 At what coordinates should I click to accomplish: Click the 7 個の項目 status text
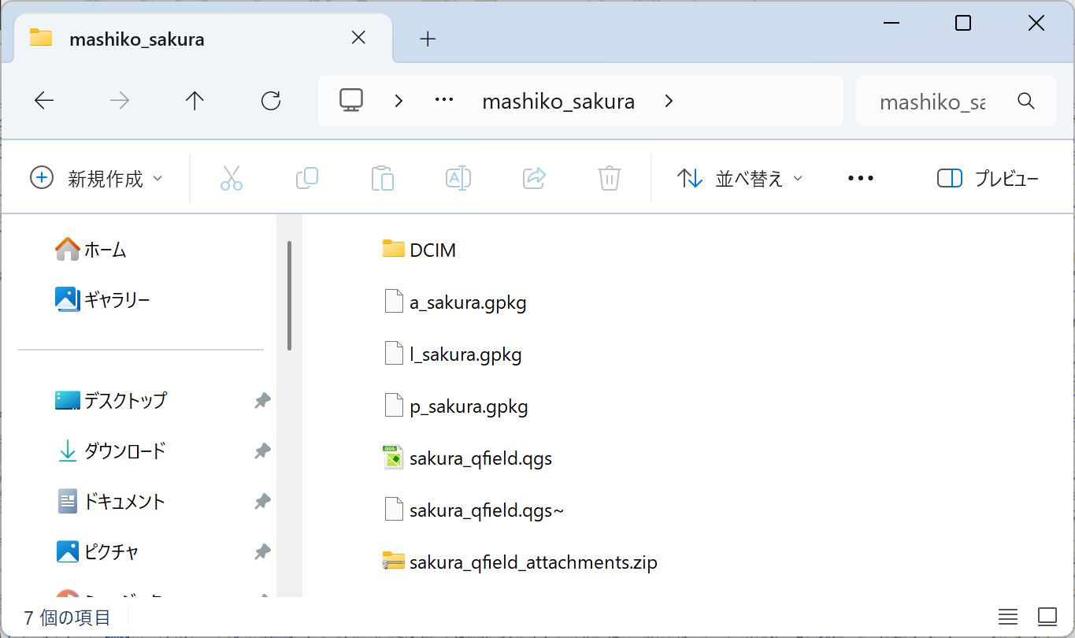click(67, 618)
